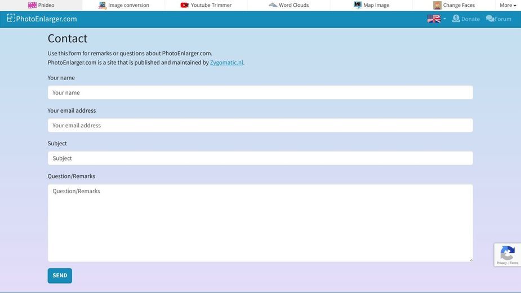Focus the Your name field
Image resolution: width=521 pixels, height=293 pixels.
click(x=260, y=92)
